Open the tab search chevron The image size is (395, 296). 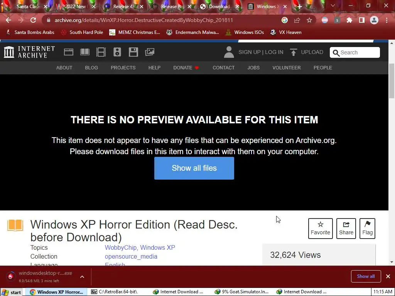pyautogui.click(x=333, y=5)
